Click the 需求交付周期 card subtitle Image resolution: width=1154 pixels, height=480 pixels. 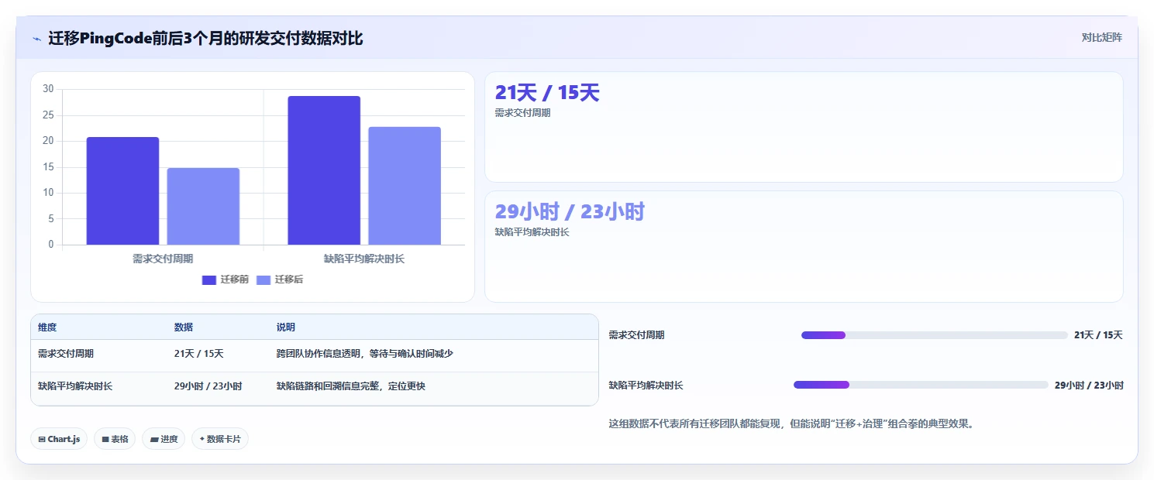point(522,113)
